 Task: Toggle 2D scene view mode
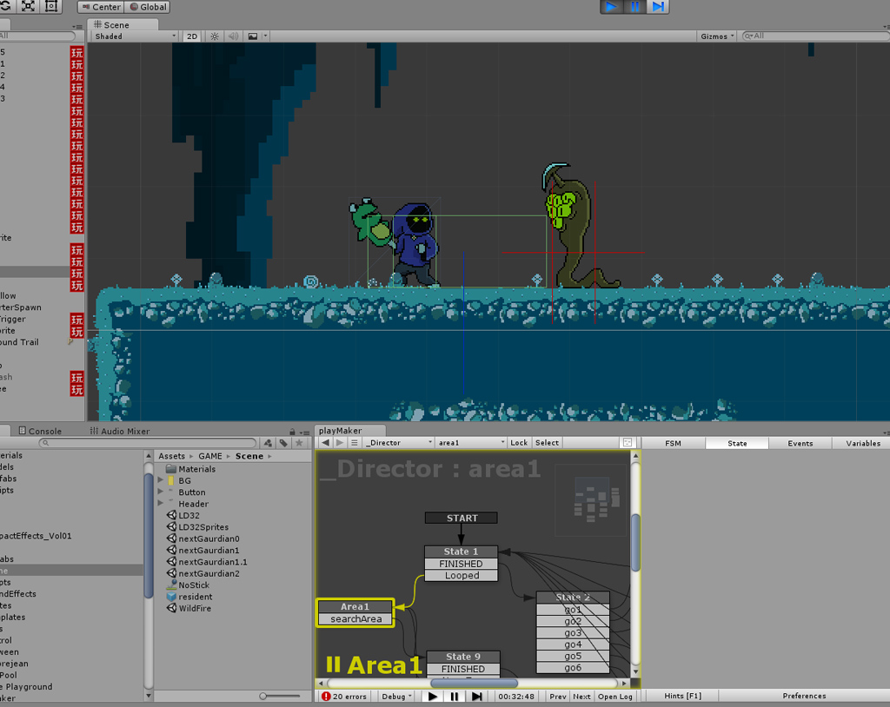[192, 36]
